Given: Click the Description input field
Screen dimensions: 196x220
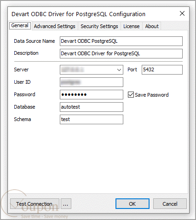Looking at the screenshot, I should tap(121, 53).
